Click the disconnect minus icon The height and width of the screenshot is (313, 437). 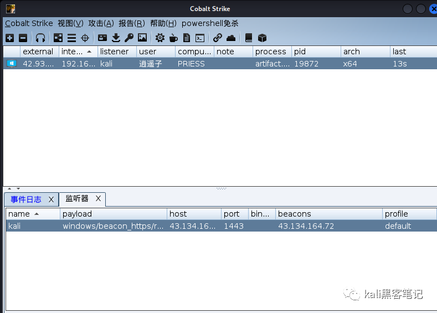click(x=23, y=38)
